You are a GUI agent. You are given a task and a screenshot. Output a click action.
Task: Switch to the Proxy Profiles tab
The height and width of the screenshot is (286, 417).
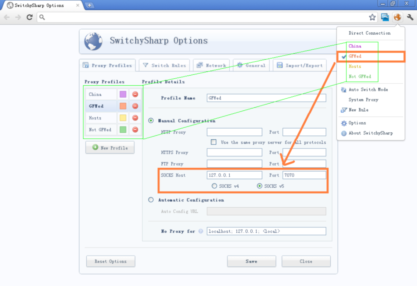click(107, 65)
